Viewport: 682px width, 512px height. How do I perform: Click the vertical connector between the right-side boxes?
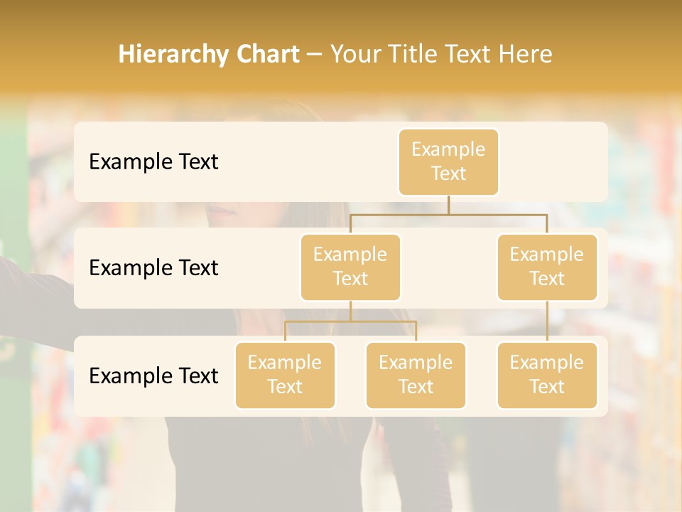click(x=547, y=321)
